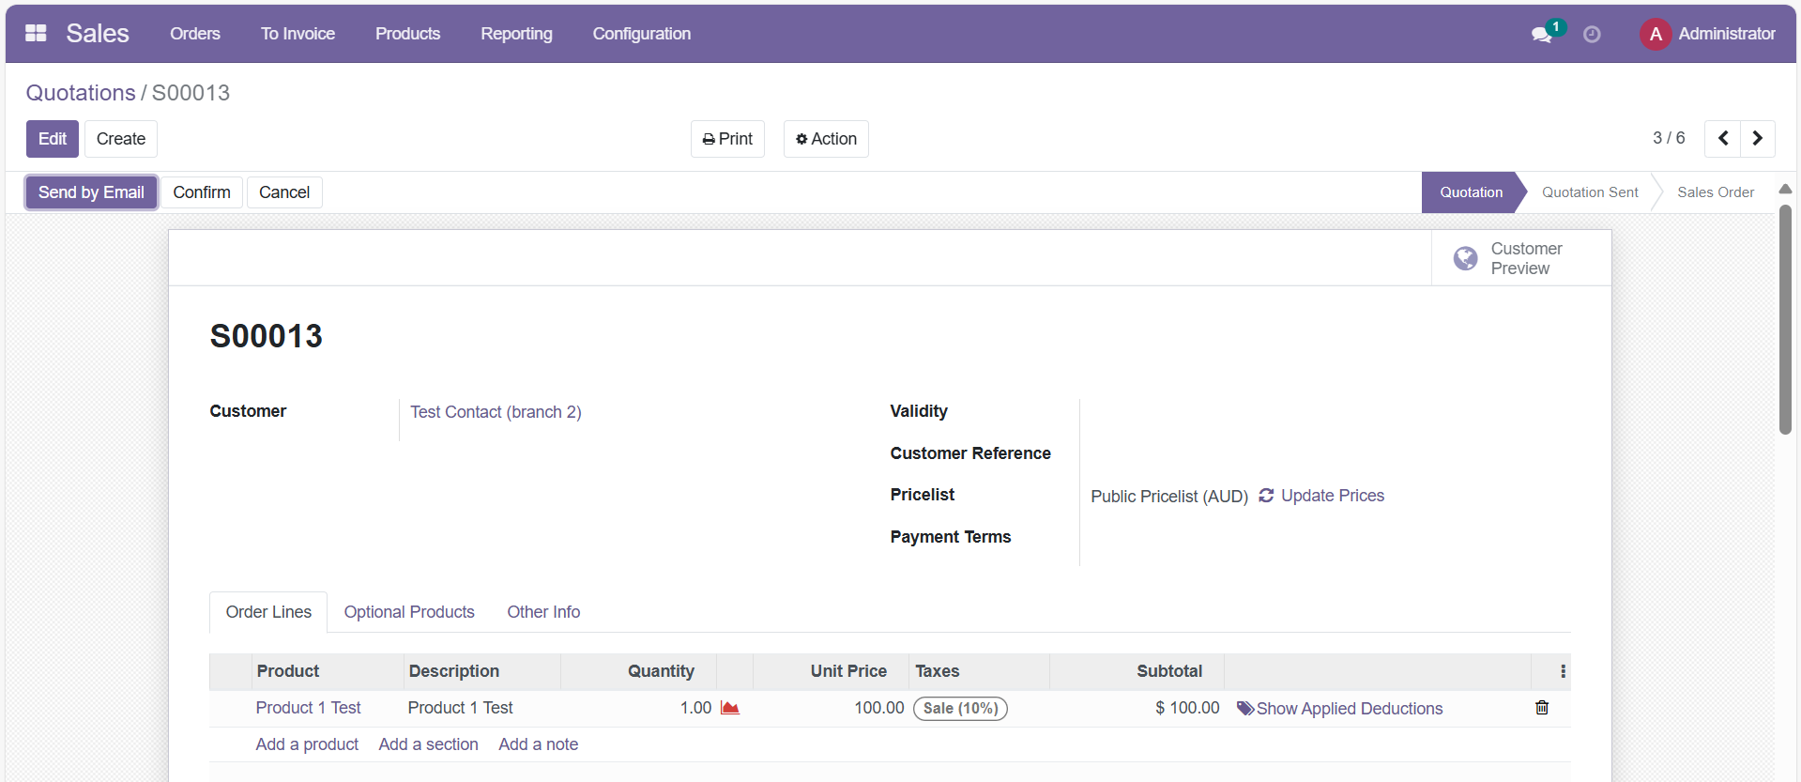Viewport: 1801px width, 782px height.
Task: Click the Customer Preview globe icon
Action: click(x=1465, y=258)
